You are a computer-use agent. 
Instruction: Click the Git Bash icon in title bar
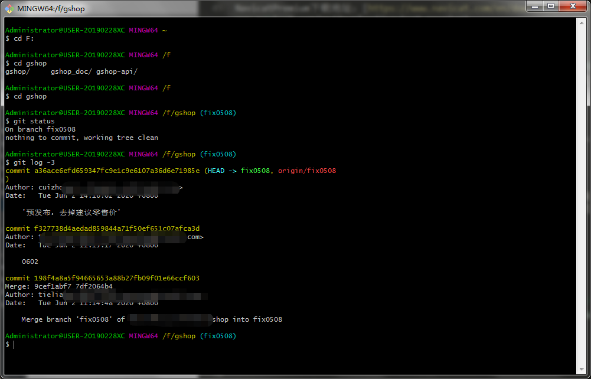coord(9,9)
